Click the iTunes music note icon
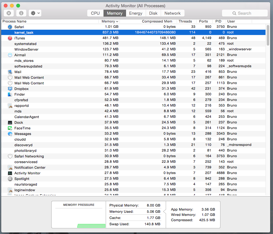The image size is (273, 234). pos(10,38)
